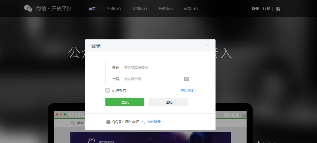Focus the 密码 password input field
Image resolution: width=317 pixels, height=143 pixels.
[152, 79]
